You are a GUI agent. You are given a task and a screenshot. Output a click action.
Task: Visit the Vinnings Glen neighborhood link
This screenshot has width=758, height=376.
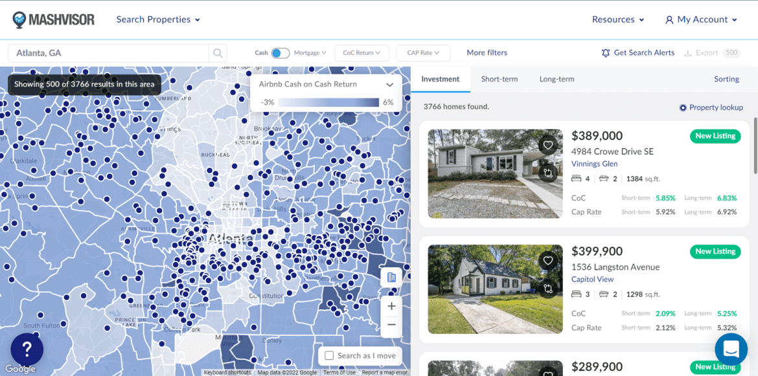594,163
